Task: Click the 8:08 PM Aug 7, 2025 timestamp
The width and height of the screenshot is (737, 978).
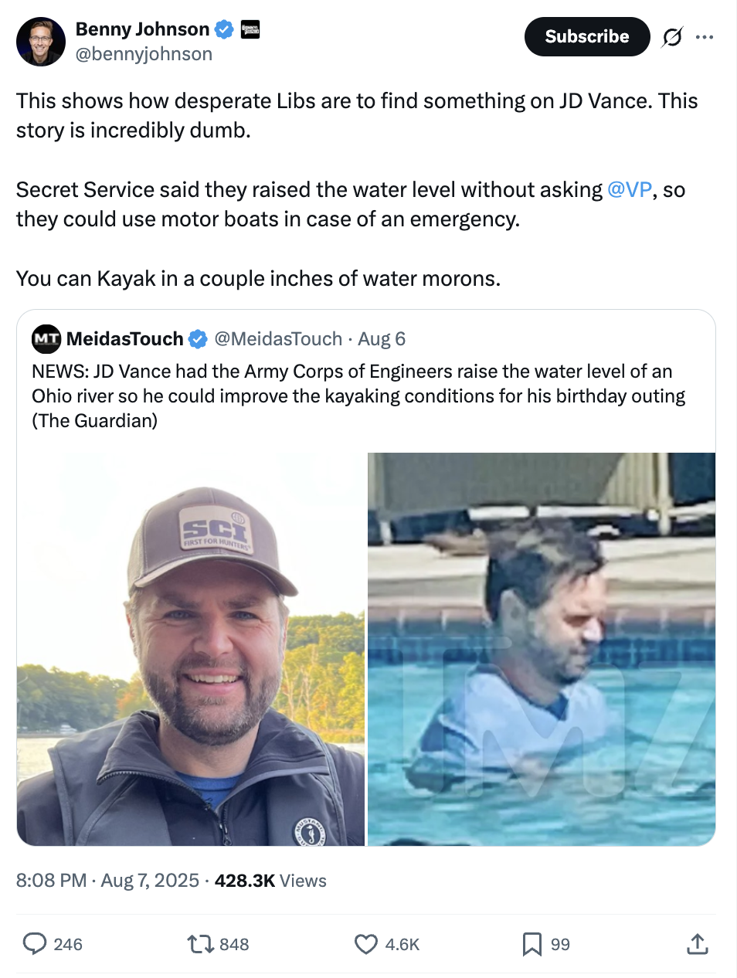Action: 107,881
